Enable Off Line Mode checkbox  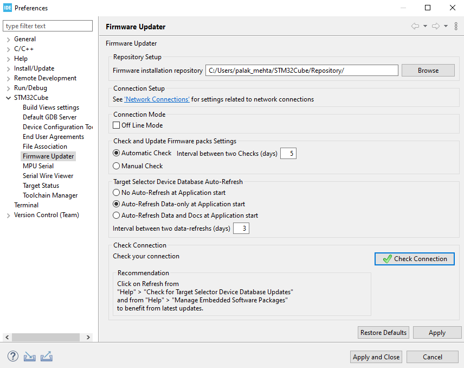coord(116,125)
